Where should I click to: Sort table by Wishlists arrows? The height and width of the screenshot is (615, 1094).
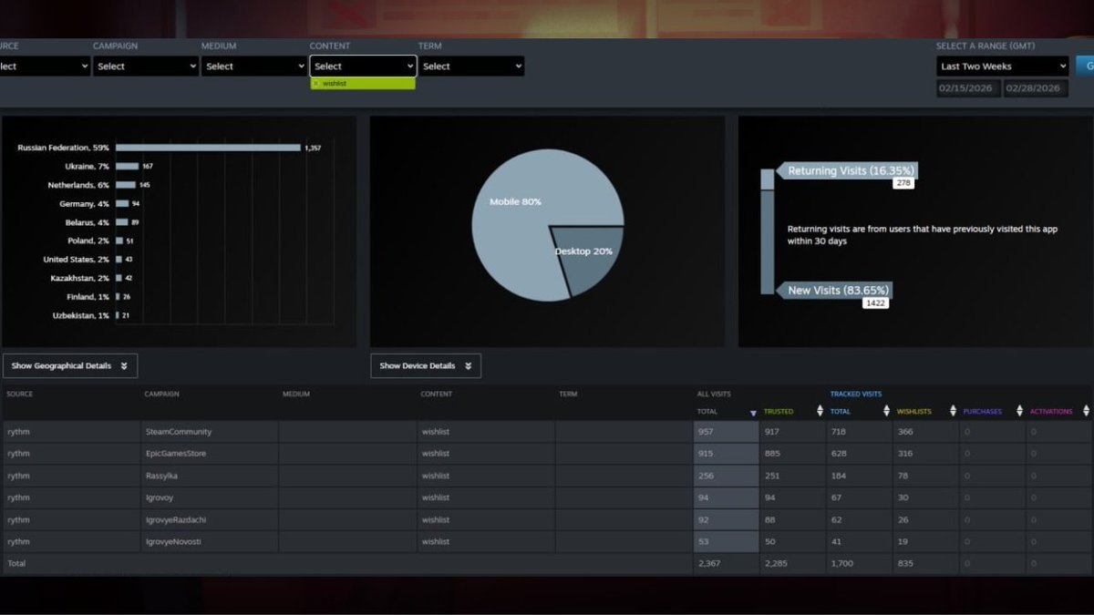click(x=953, y=411)
